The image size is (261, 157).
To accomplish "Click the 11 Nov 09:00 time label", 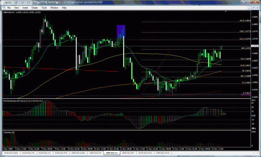I will coord(126,149).
